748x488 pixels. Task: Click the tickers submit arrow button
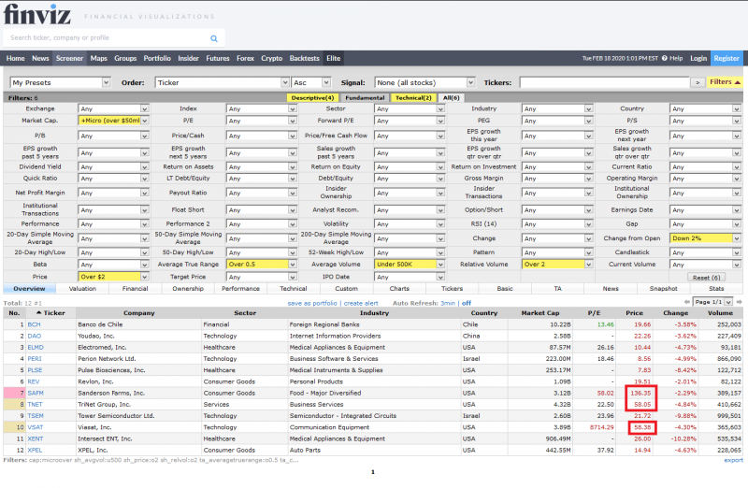(x=698, y=82)
